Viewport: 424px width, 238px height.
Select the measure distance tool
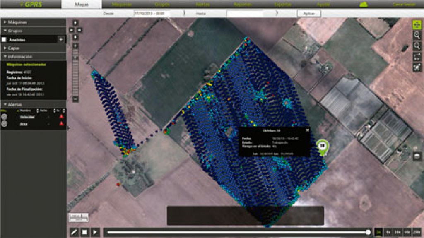coord(417,57)
